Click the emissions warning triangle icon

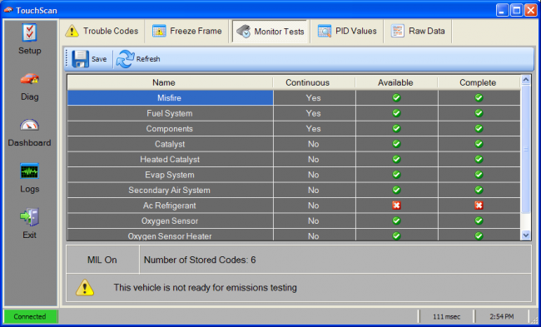(85, 287)
